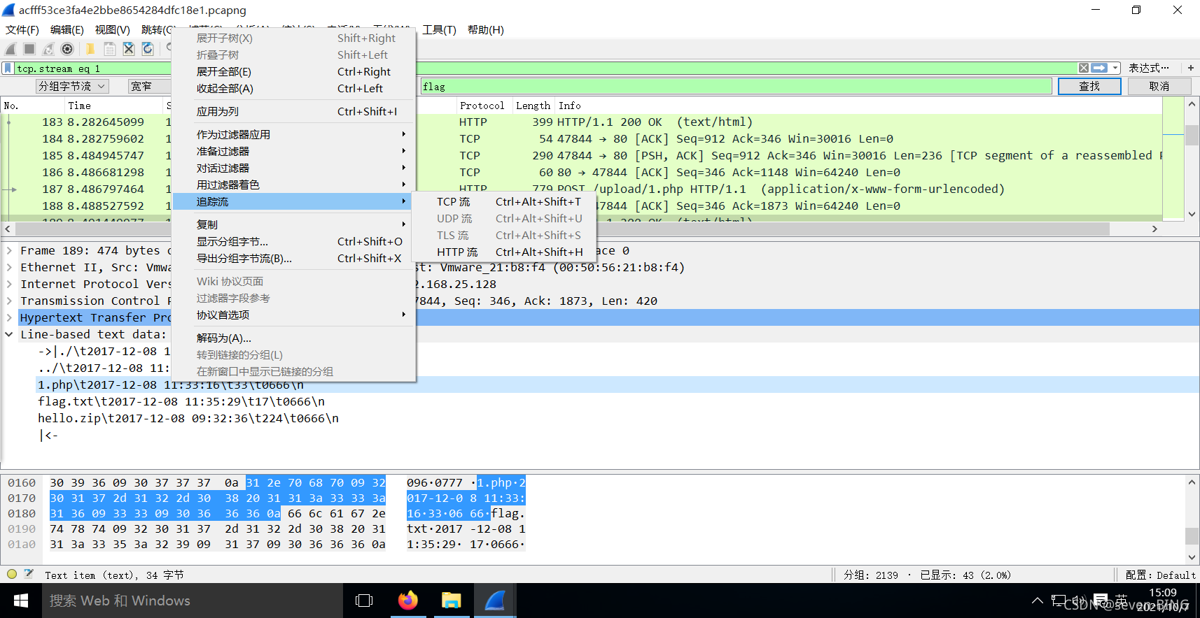The width and height of the screenshot is (1200, 618).
Task: Open the 分组字节流 search-in dropdown
Action: pyautogui.click(x=73, y=86)
